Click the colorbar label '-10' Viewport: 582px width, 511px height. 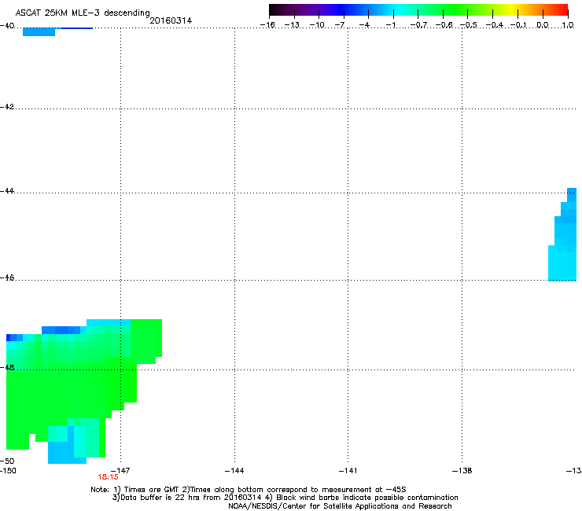point(317,25)
